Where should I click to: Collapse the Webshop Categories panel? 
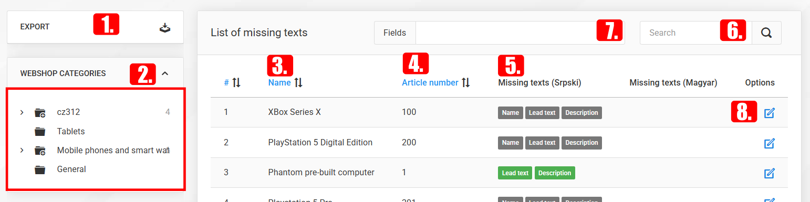click(x=165, y=73)
